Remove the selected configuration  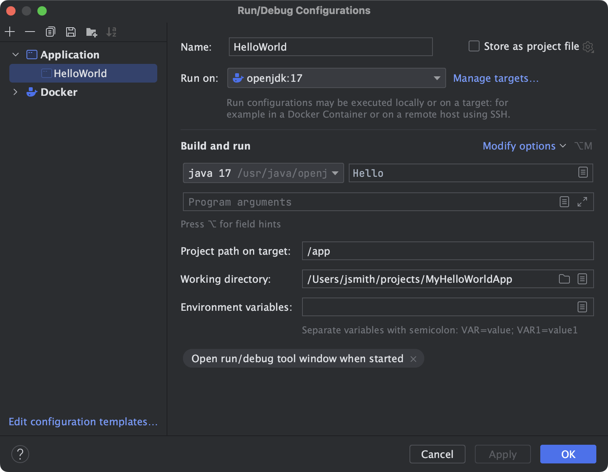coord(30,32)
